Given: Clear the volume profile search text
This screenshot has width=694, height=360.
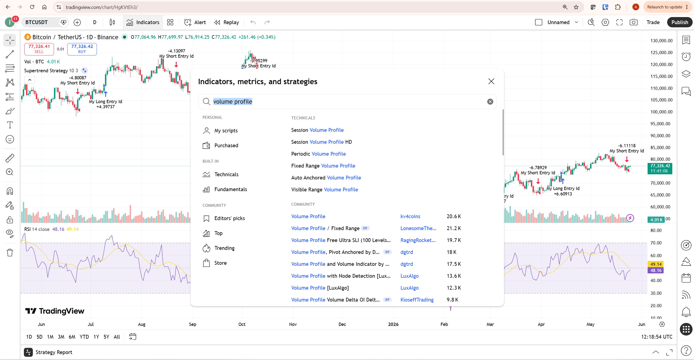Looking at the screenshot, I should (490, 102).
